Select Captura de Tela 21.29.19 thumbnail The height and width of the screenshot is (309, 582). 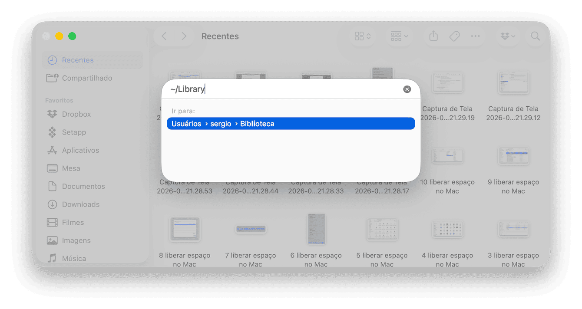447,82
